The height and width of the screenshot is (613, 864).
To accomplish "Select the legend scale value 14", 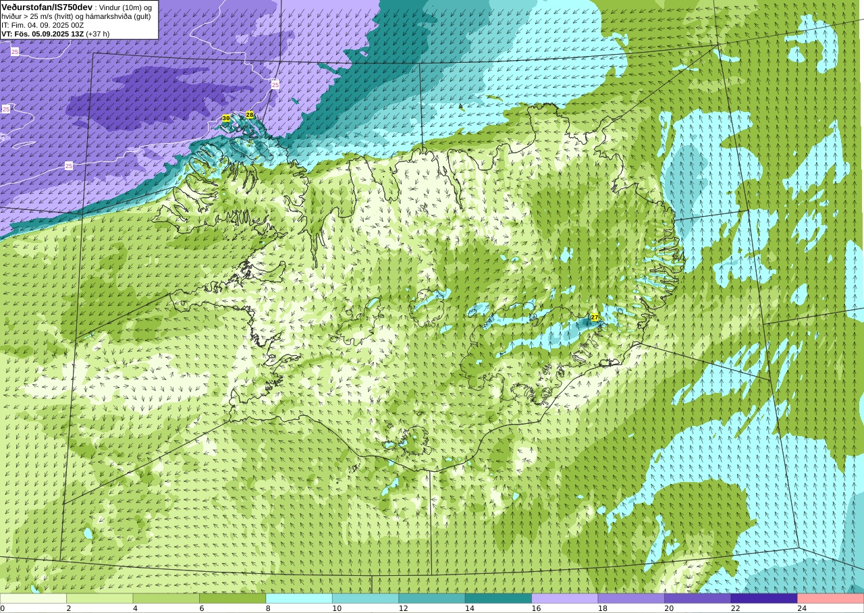I will click(x=470, y=608).
